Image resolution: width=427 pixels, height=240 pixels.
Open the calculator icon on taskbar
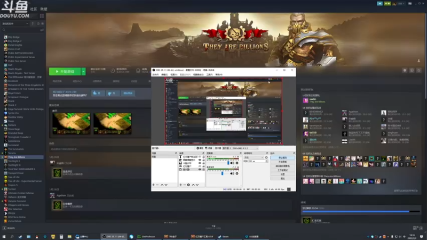point(61,236)
